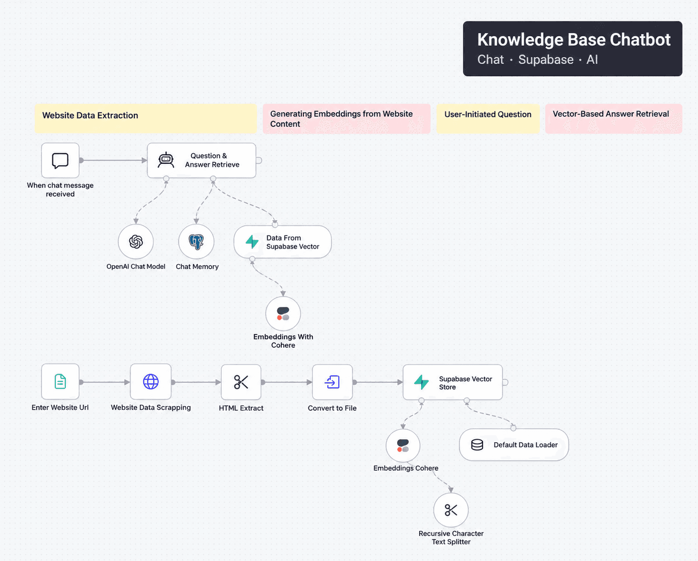Select the Data From Supabase Vector node
The height and width of the screenshot is (561, 698).
(283, 242)
